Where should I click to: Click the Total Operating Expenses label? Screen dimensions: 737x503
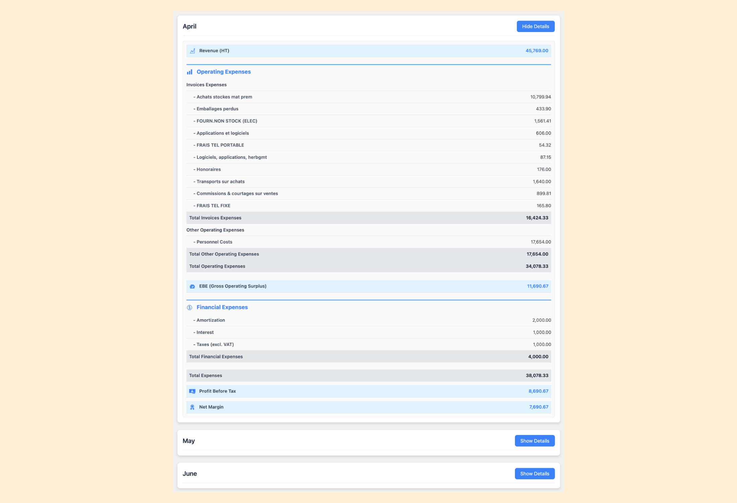click(x=217, y=266)
